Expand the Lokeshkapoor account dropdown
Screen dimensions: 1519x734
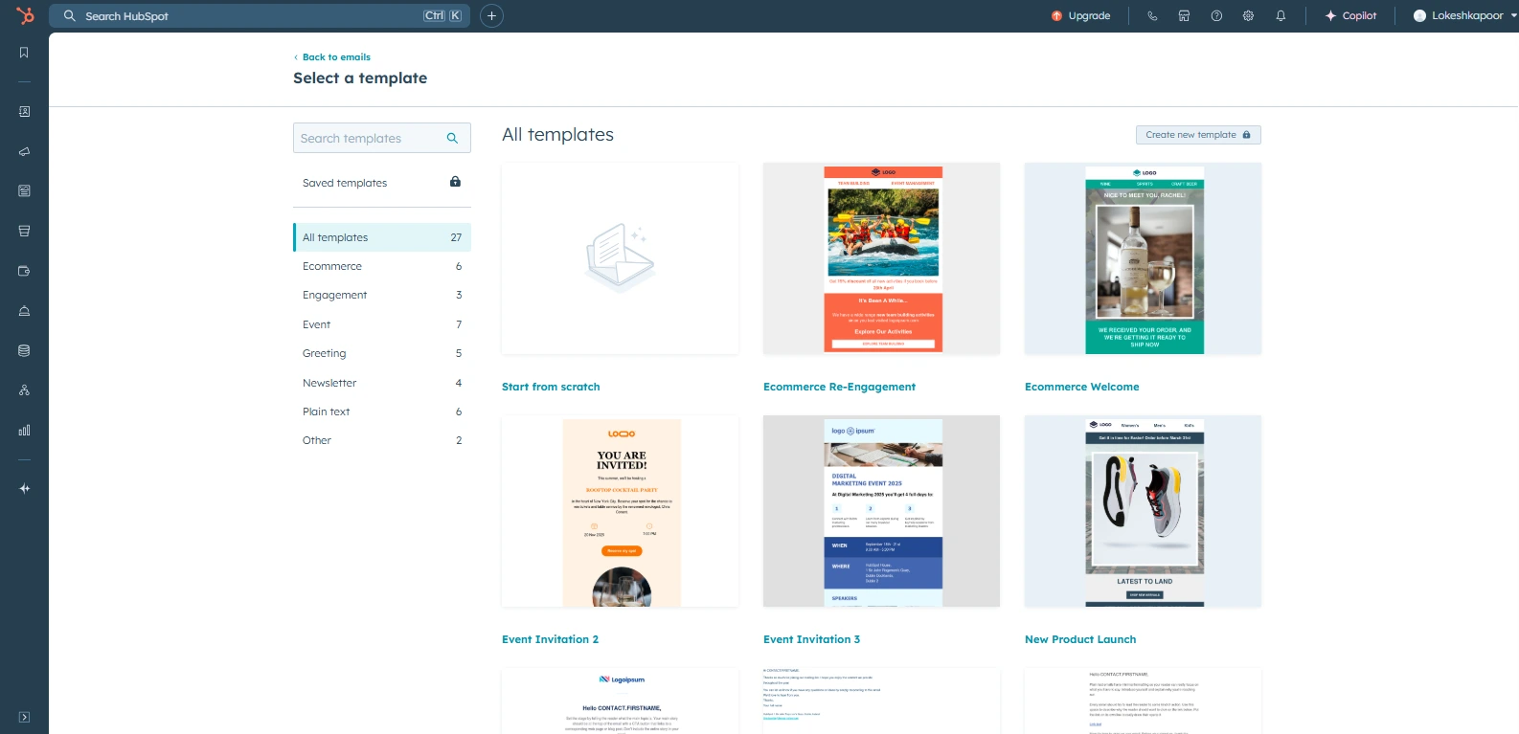[1464, 16]
